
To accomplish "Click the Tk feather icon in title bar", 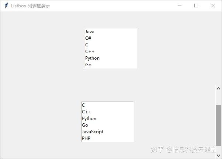I will click(6, 6).
